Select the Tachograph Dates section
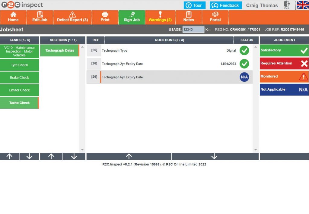 tap(59, 50)
